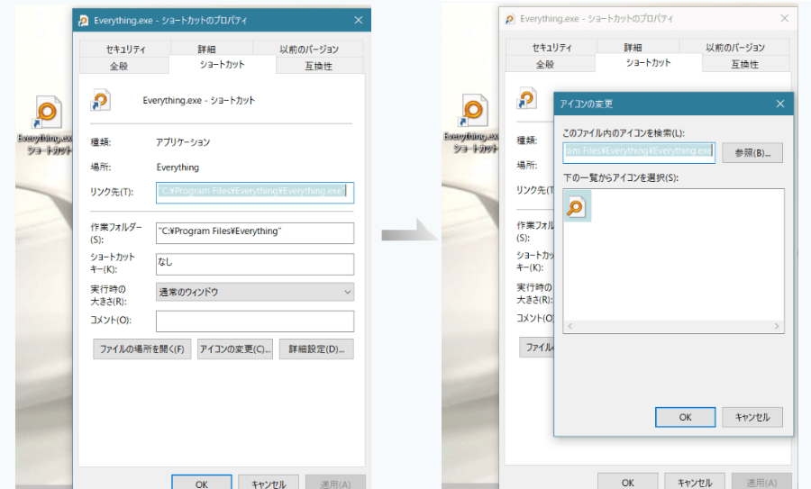Select ショートカット tab in right window
811x489 pixels.
(649, 62)
